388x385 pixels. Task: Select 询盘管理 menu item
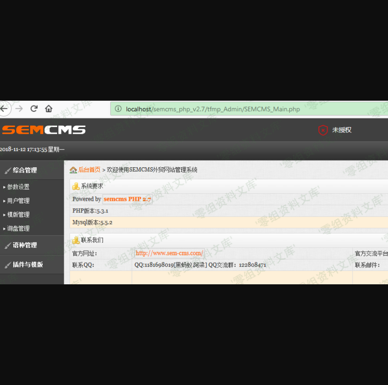[x=18, y=229]
